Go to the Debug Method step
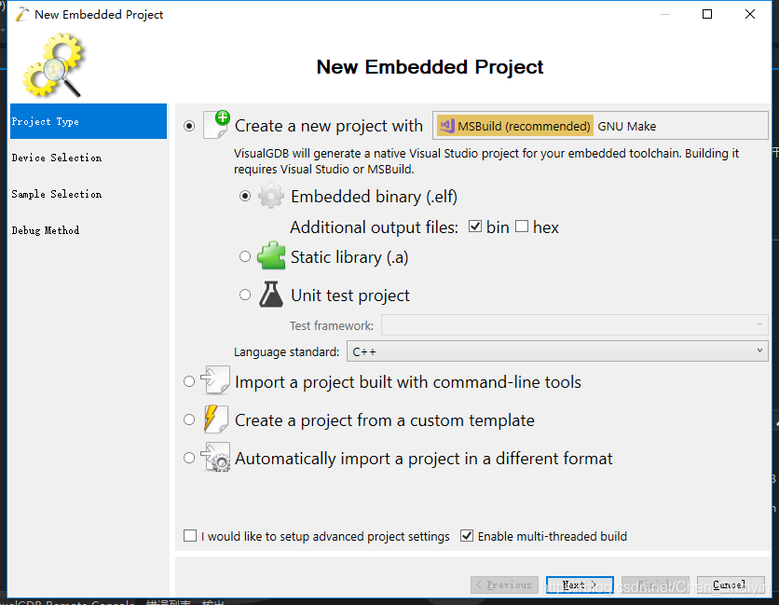779x605 pixels. (x=89, y=230)
